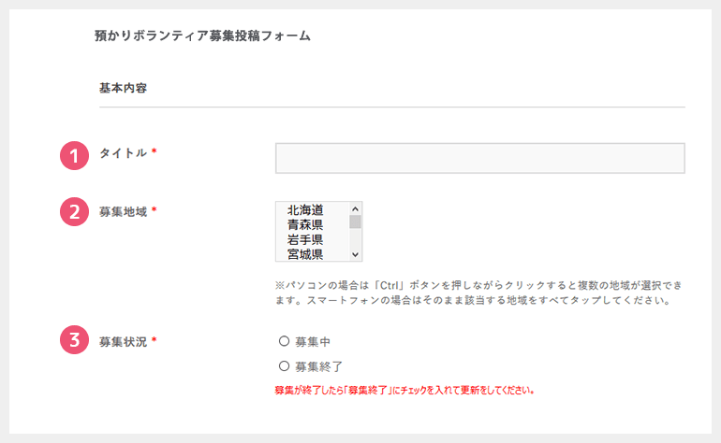Click the タイトル field label
Image resolution: width=721 pixels, height=443 pixels.
(x=123, y=153)
